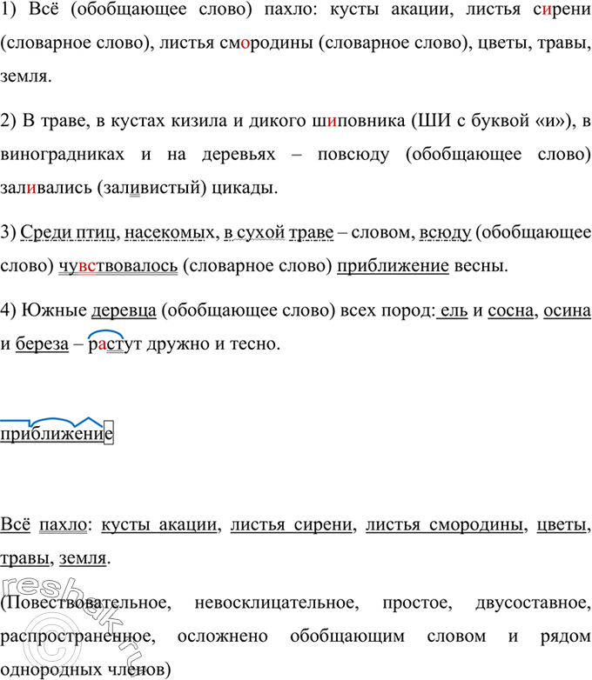Click the underlined word «осина»
Image resolution: width=592 pixels, height=680 pixels.
click(568, 310)
